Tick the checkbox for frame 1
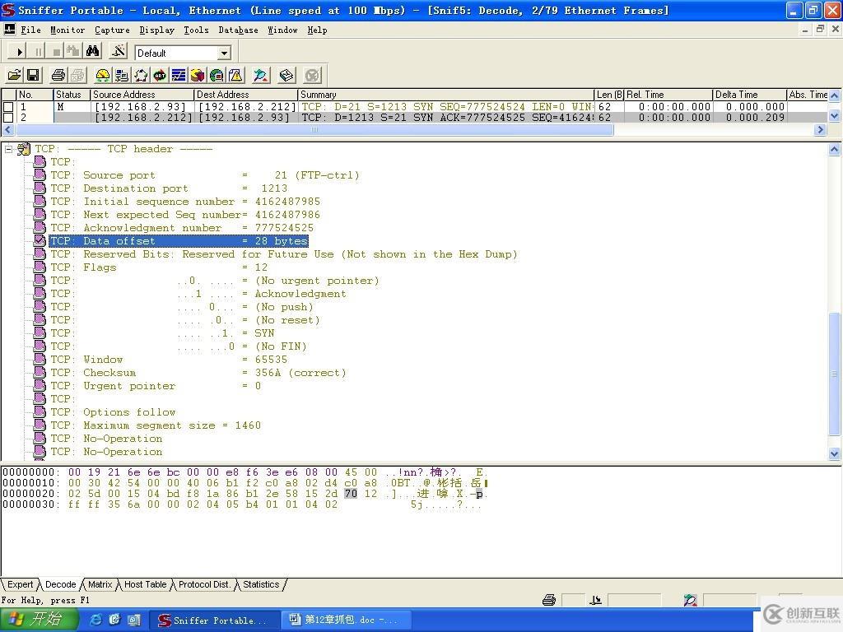The width and height of the screenshot is (843, 632). tap(8, 107)
